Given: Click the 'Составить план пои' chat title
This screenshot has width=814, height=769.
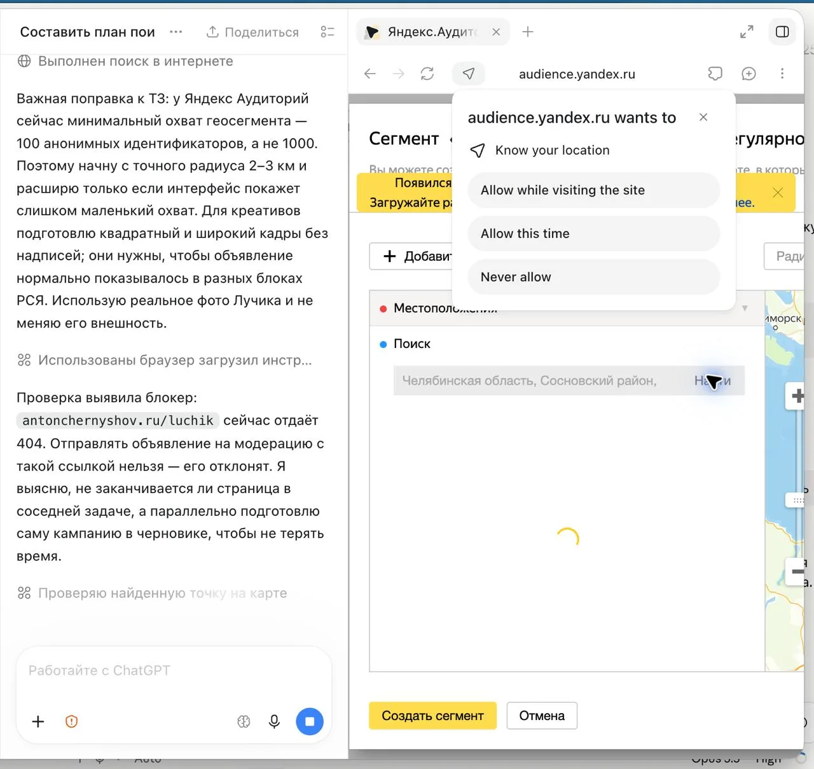Looking at the screenshot, I should pyautogui.click(x=88, y=32).
